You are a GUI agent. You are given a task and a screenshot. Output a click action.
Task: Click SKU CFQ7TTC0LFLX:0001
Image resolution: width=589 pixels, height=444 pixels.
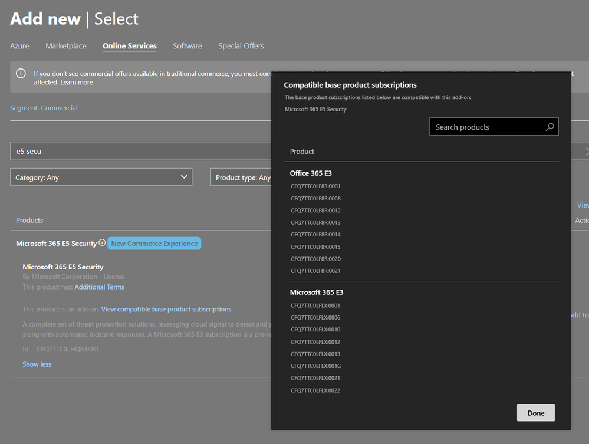(315, 305)
